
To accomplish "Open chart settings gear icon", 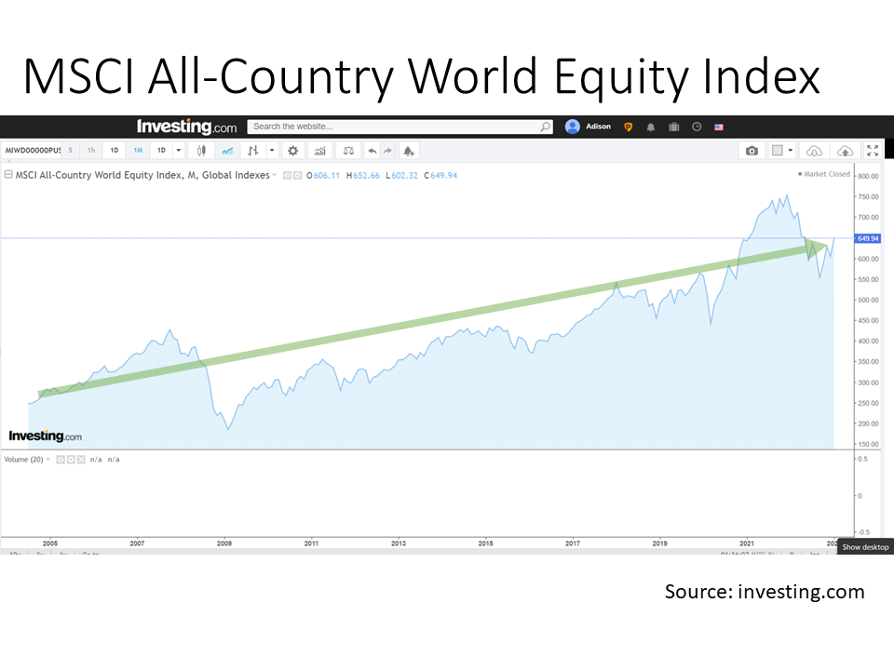I will pyautogui.click(x=293, y=150).
